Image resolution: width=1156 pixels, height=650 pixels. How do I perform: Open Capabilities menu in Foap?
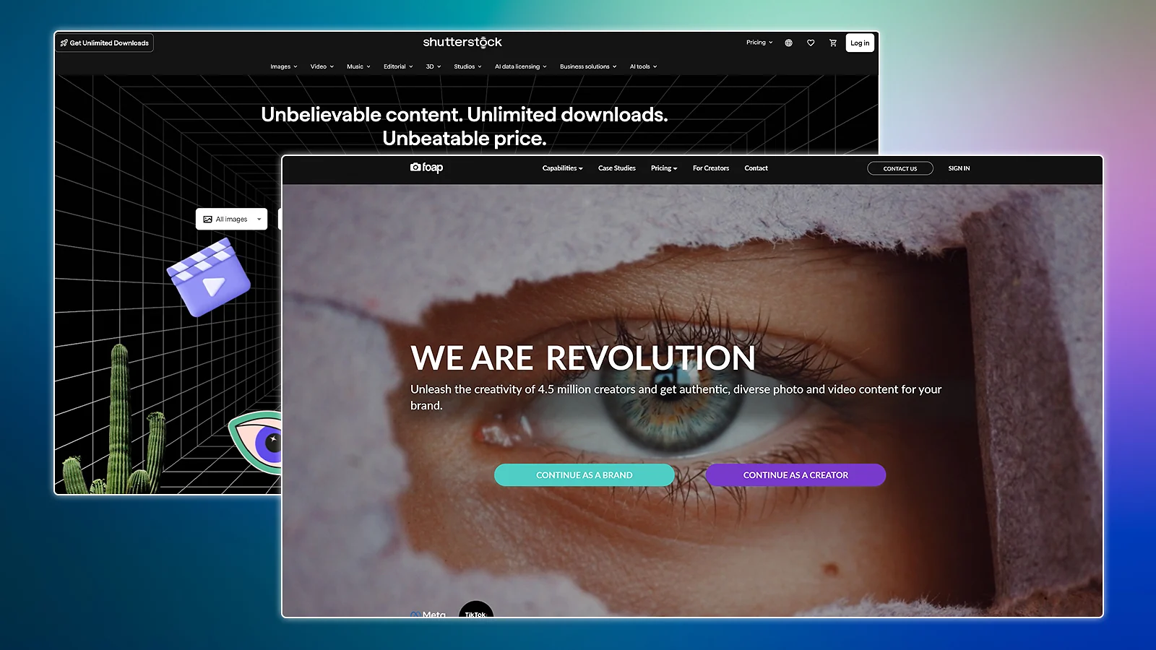click(x=562, y=168)
